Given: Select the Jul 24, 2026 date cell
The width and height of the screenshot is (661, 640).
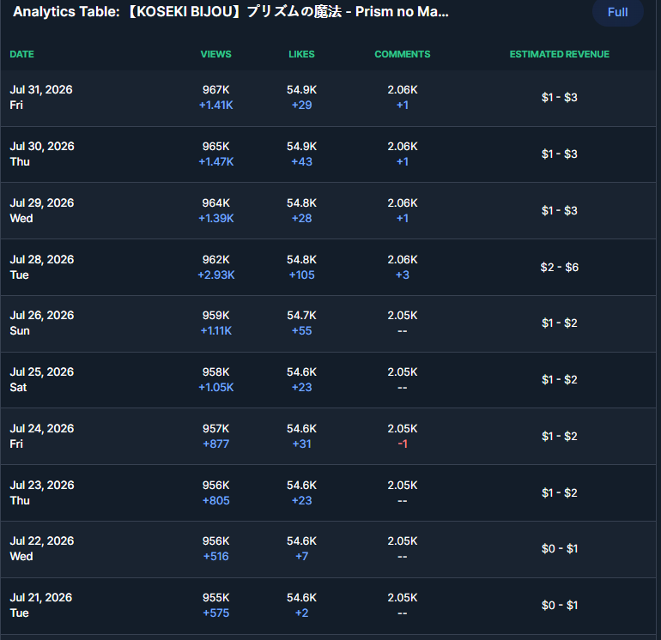Looking at the screenshot, I should (42, 436).
